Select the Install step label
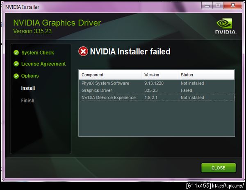Viewport: 246px width, 190px height. [x=28, y=88]
